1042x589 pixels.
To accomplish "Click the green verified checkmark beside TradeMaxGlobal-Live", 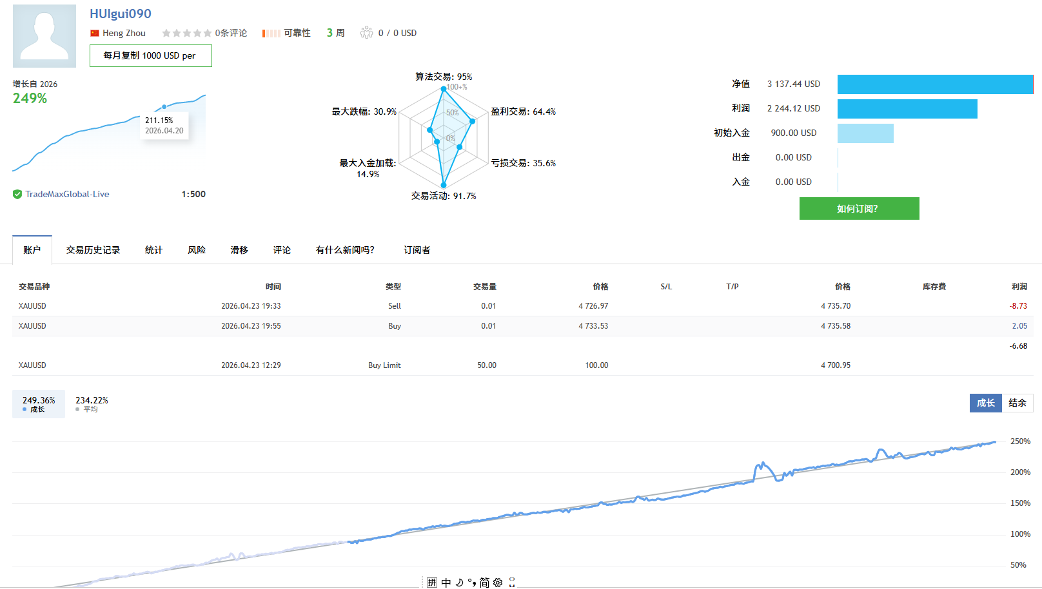I will [17, 194].
